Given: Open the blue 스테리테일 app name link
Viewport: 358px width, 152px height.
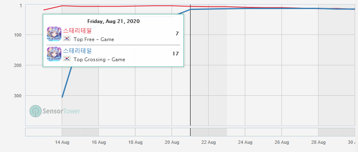Looking at the screenshot, I should click(x=77, y=51).
